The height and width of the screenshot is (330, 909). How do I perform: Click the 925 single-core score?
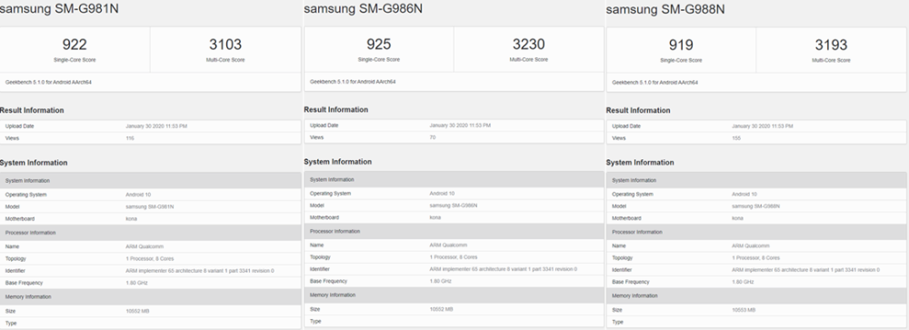tap(378, 44)
